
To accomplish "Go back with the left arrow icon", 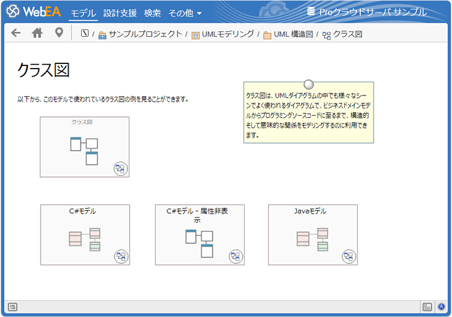I will [16, 33].
